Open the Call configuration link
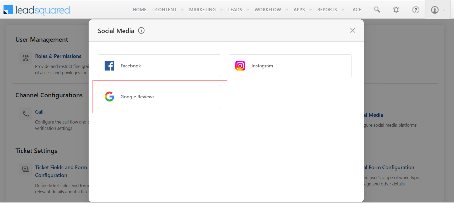This screenshot has width=454, height=203. [39, 112]
